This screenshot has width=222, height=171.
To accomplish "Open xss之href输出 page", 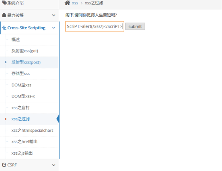I will click(x=24, y=141).
